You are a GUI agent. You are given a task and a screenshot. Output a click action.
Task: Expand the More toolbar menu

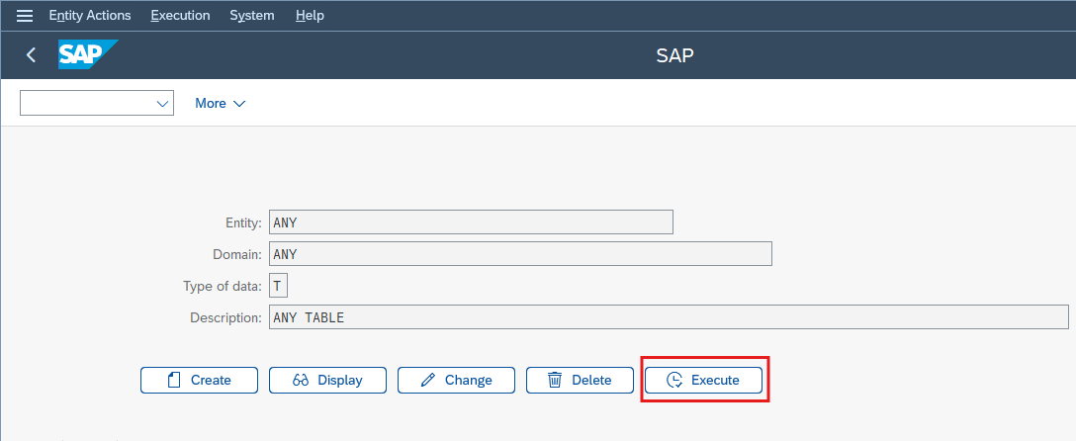coord(220,104)
